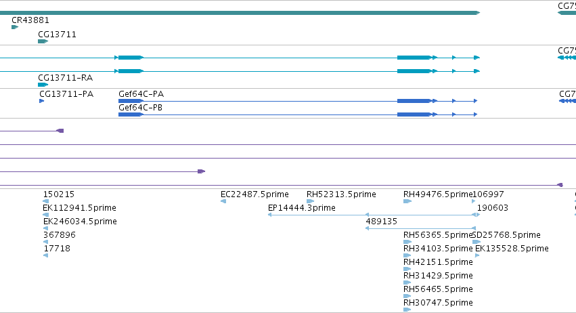Click the small glyph under 106997

[x=474, y=201]
